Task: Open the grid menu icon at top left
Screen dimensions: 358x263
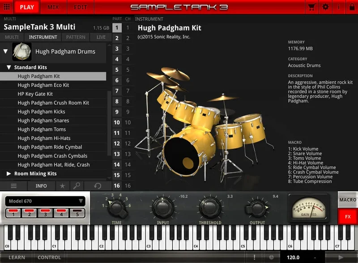Action: (7, 7)
